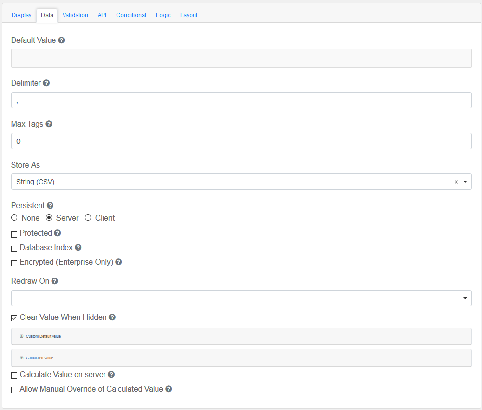Click help icon for Clear Value When Hidden
Screen dimensions: 482x410
click(112, 317)
